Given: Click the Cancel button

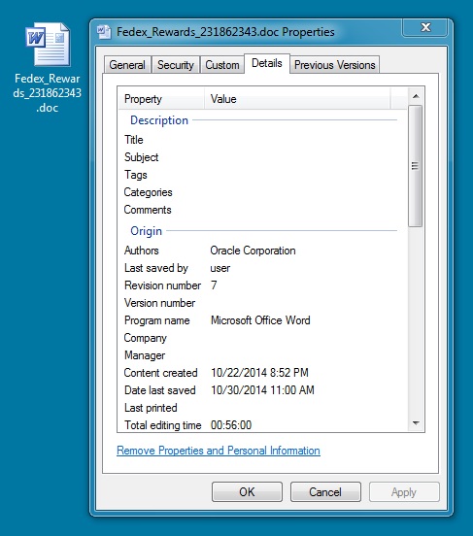Looking at the screenshot, I should [325, 492].
